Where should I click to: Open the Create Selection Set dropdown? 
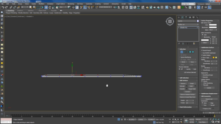(105, 7)
